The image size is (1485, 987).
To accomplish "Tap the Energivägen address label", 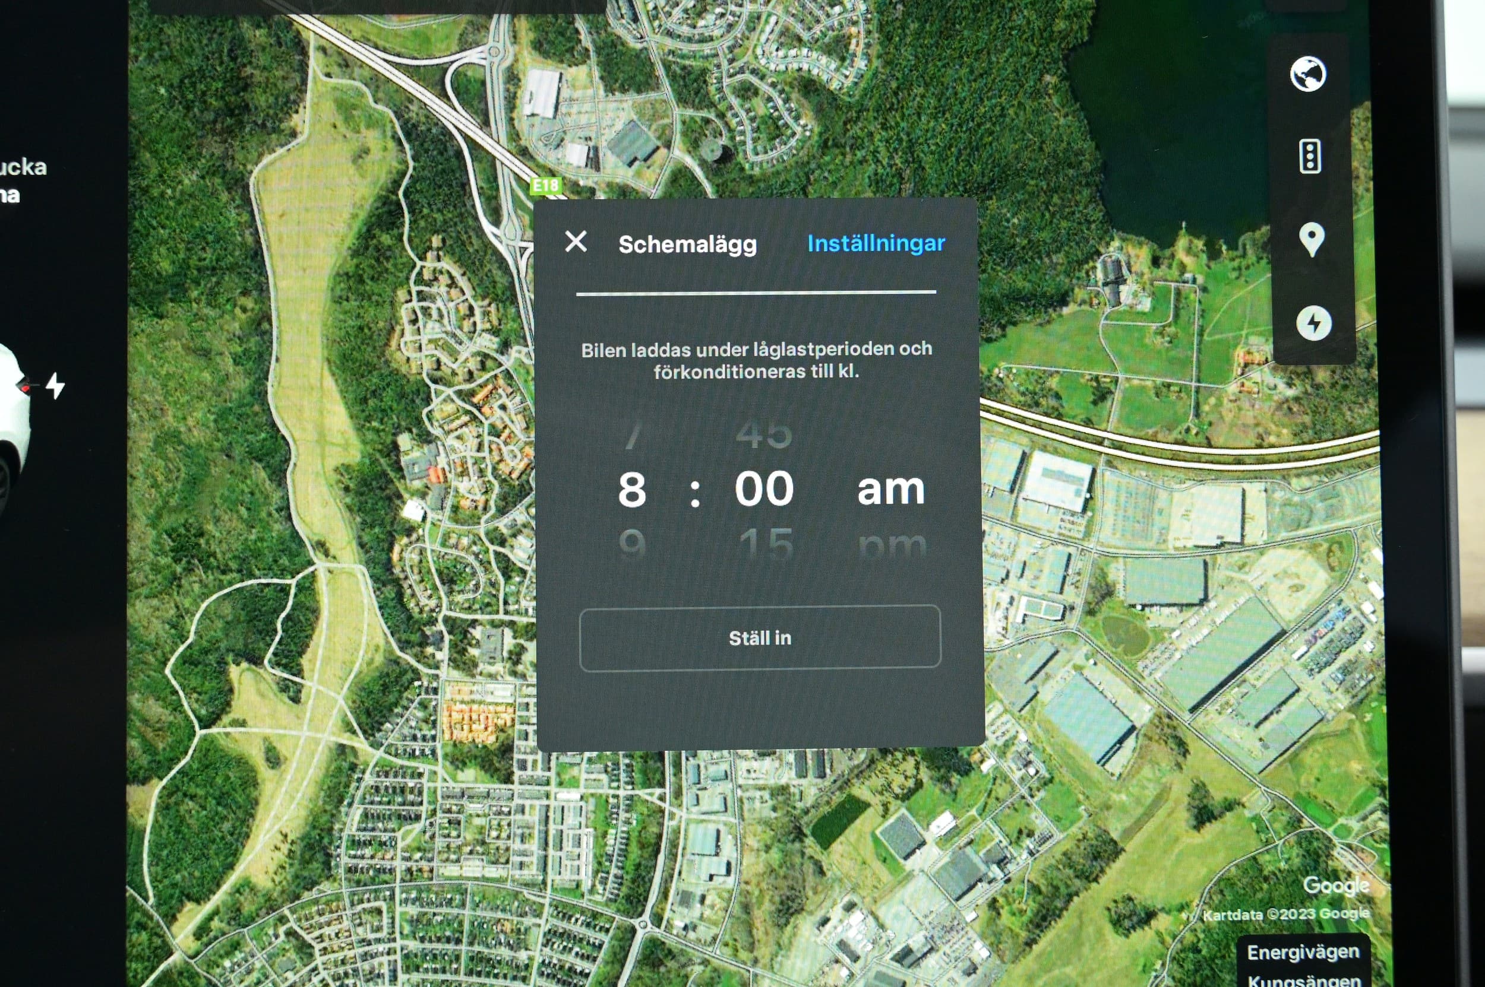I will coord(1303,953).
